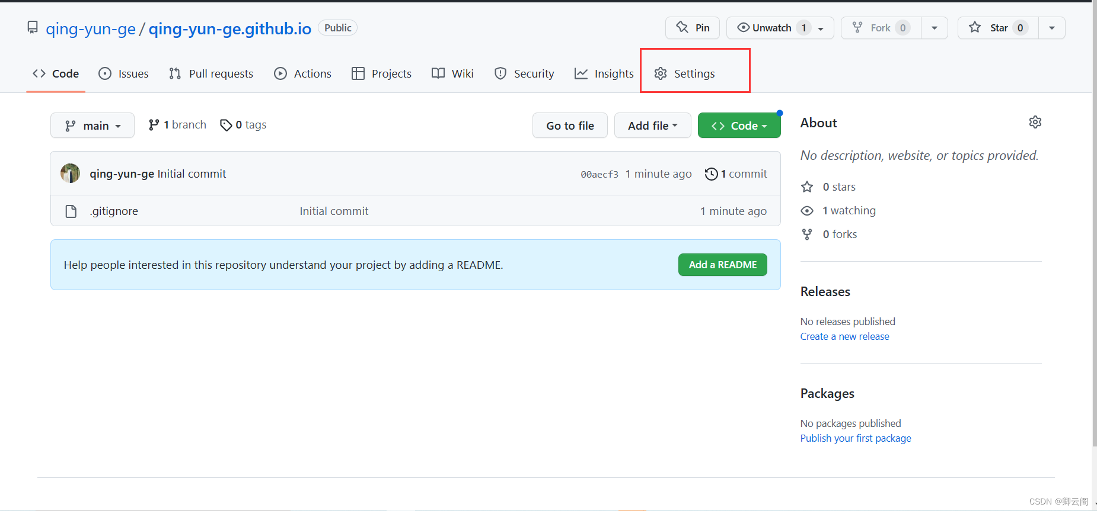1097x511 pixels.
Task: Click the Public visibility badge
Action: click(338, 28)
